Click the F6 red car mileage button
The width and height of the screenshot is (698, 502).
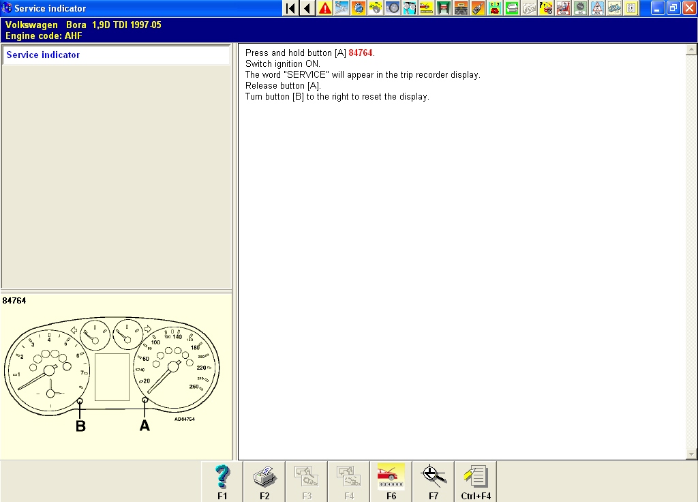(x=391, y=482)
